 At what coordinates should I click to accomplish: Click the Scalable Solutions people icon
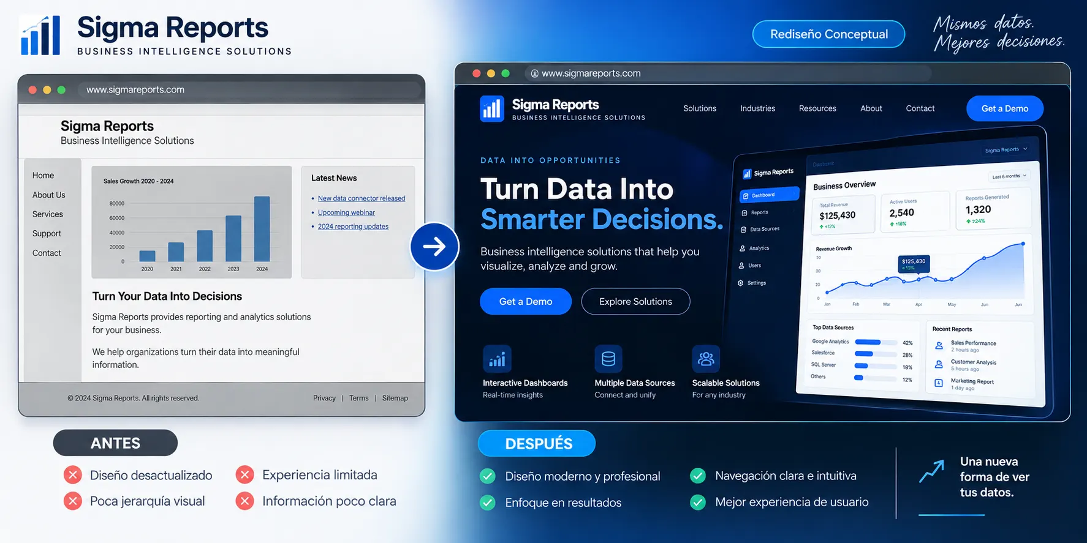click(x=706, y=359)
